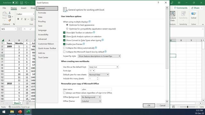Check Collapse the Microsoft Search box by default
This screenshot has height=115, width=205.
pos(64,52)
